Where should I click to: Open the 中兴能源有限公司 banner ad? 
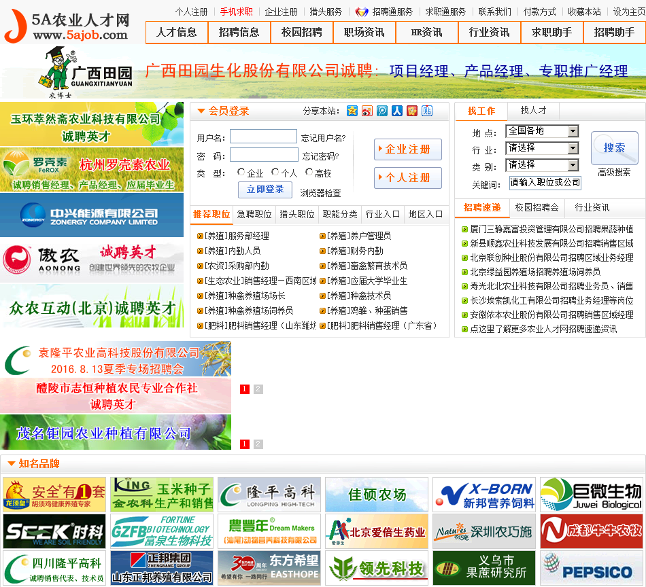click(92, 215)
